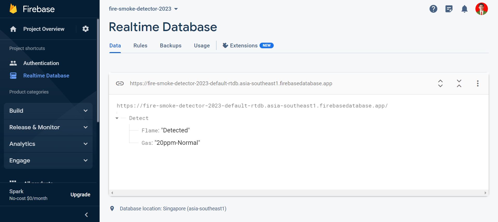The image size is (498, 222).
Task: Open the fire-smoke-detector-2023 project dropdown
Action: pos(143,9)
